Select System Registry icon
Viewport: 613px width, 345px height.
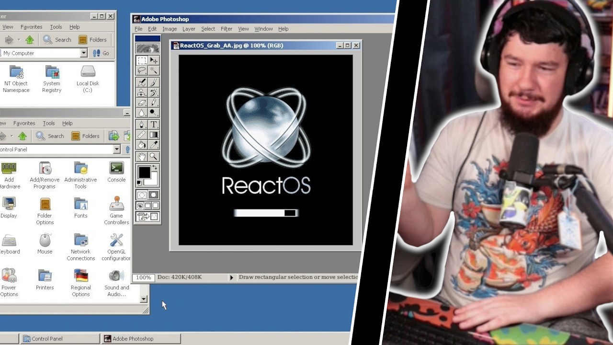[x=52, y=79]
